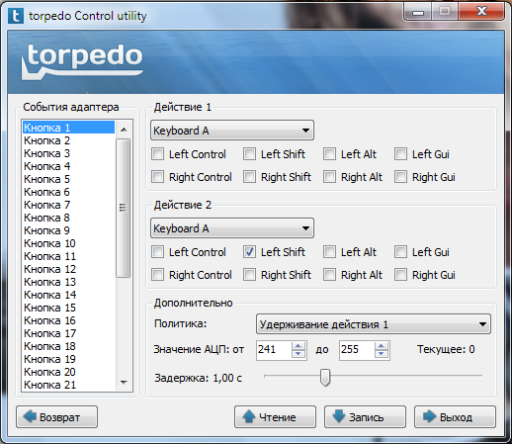Enable Right Control in Действие 2
The image size is (512, 444).
coord(157,275)
